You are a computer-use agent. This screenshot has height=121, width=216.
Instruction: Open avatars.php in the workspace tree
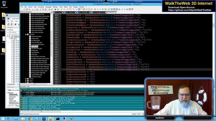point(35,38)
